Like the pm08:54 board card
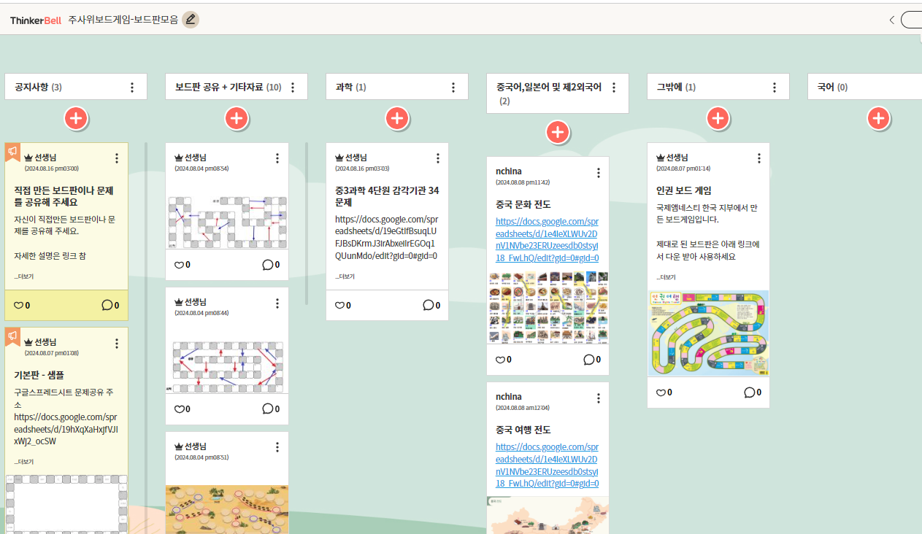922x534 pixels. click(x=179, y=265)
